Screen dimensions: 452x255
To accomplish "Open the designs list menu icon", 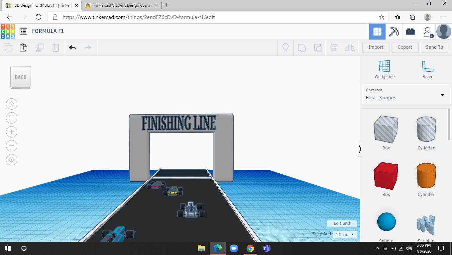I will click(x=23, y=31).
